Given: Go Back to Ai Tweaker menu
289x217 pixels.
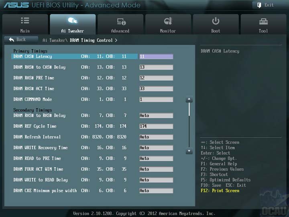Looking at the screenshot, I should point(21,39).
